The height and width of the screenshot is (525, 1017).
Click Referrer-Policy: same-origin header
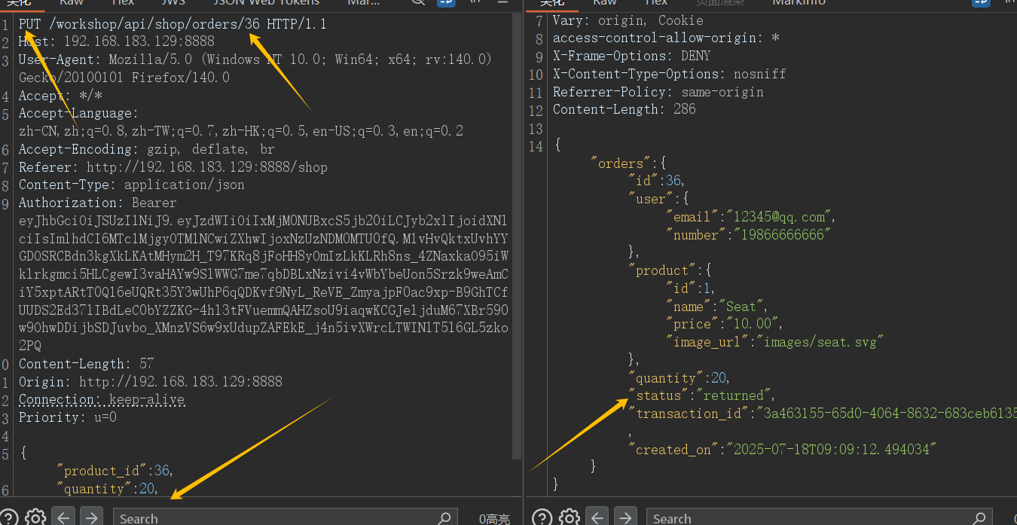[x=658, y=92]
